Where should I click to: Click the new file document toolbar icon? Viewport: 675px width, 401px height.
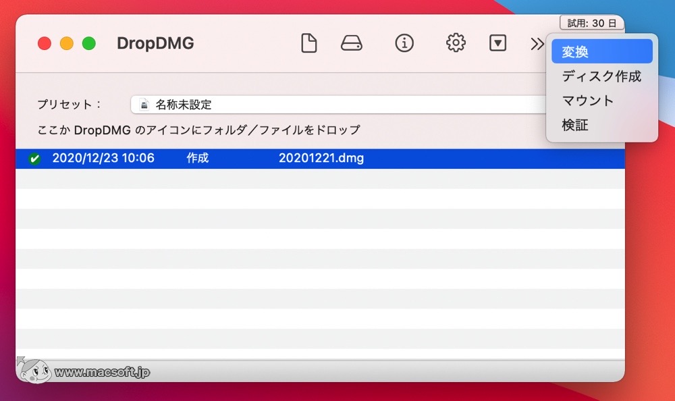308,43
